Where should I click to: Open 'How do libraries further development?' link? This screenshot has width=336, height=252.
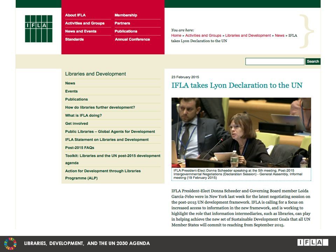tap(100, 107)
